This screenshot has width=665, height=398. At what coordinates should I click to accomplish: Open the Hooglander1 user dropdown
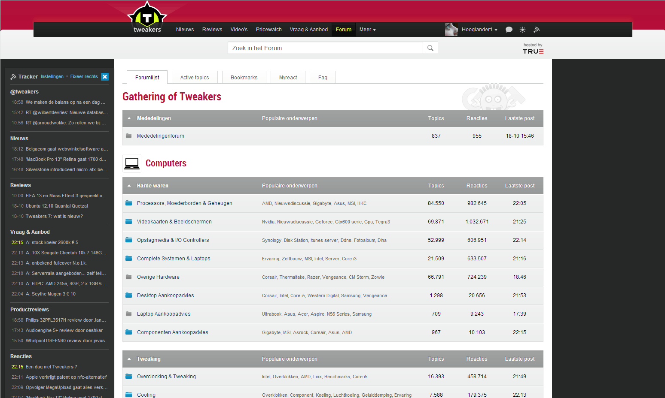(479, 30)
